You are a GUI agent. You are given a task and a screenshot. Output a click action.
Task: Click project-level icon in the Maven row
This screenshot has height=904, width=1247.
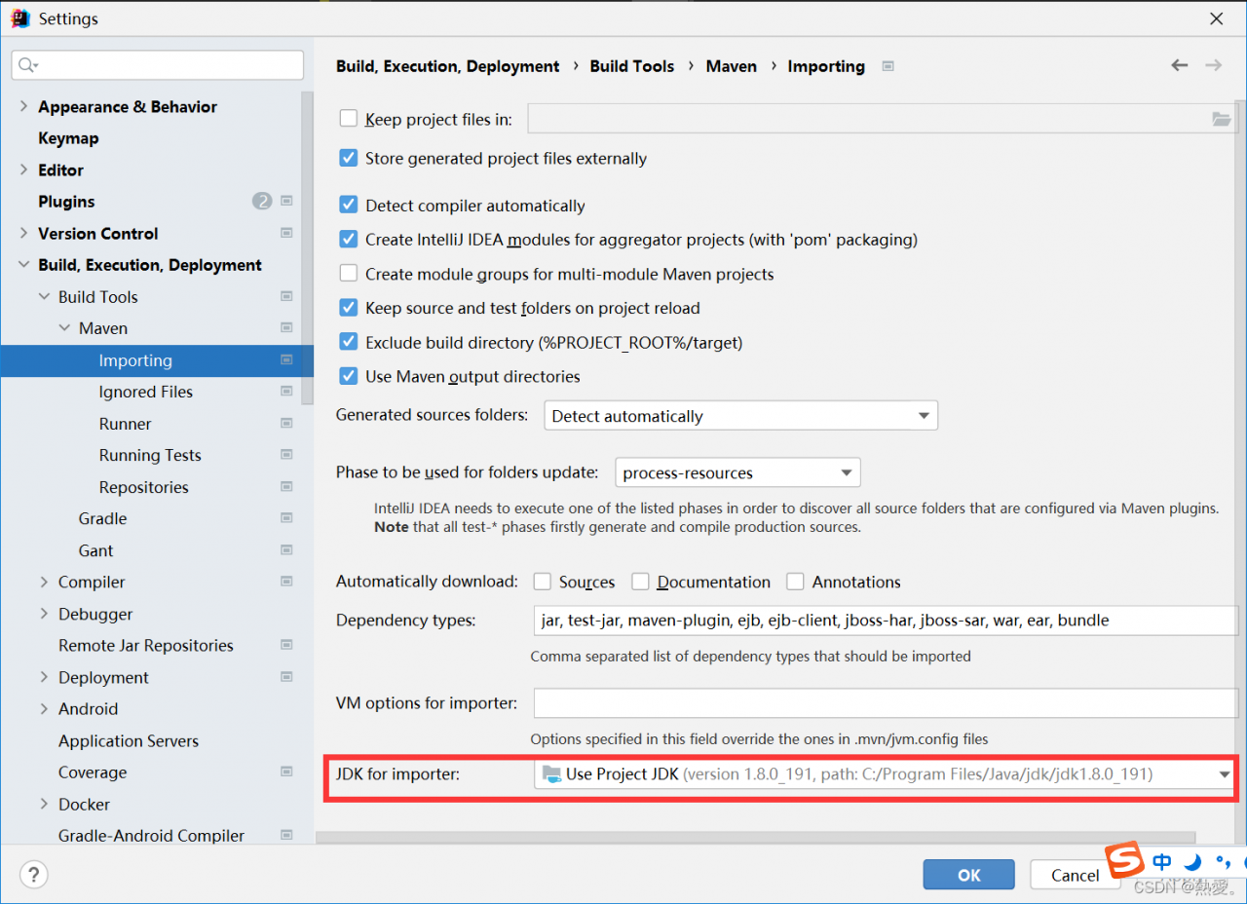coord(286,328)
